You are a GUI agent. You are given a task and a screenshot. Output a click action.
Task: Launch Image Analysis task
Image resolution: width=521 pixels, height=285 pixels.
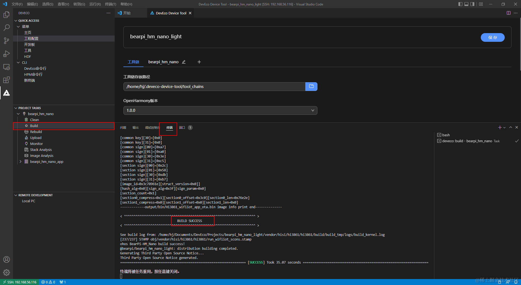pyautogui.click(x=64, y=156)
